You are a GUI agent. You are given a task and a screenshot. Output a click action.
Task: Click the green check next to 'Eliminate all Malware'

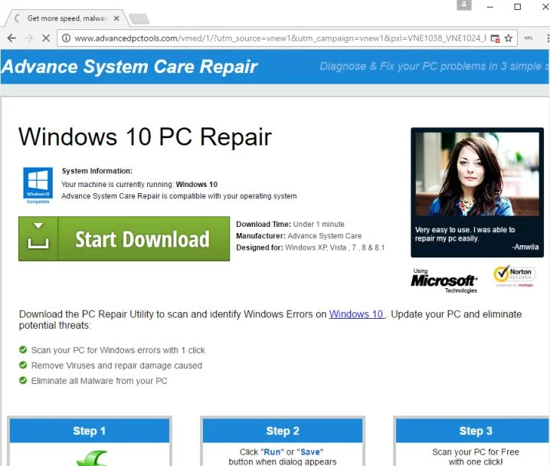point(23,381)
